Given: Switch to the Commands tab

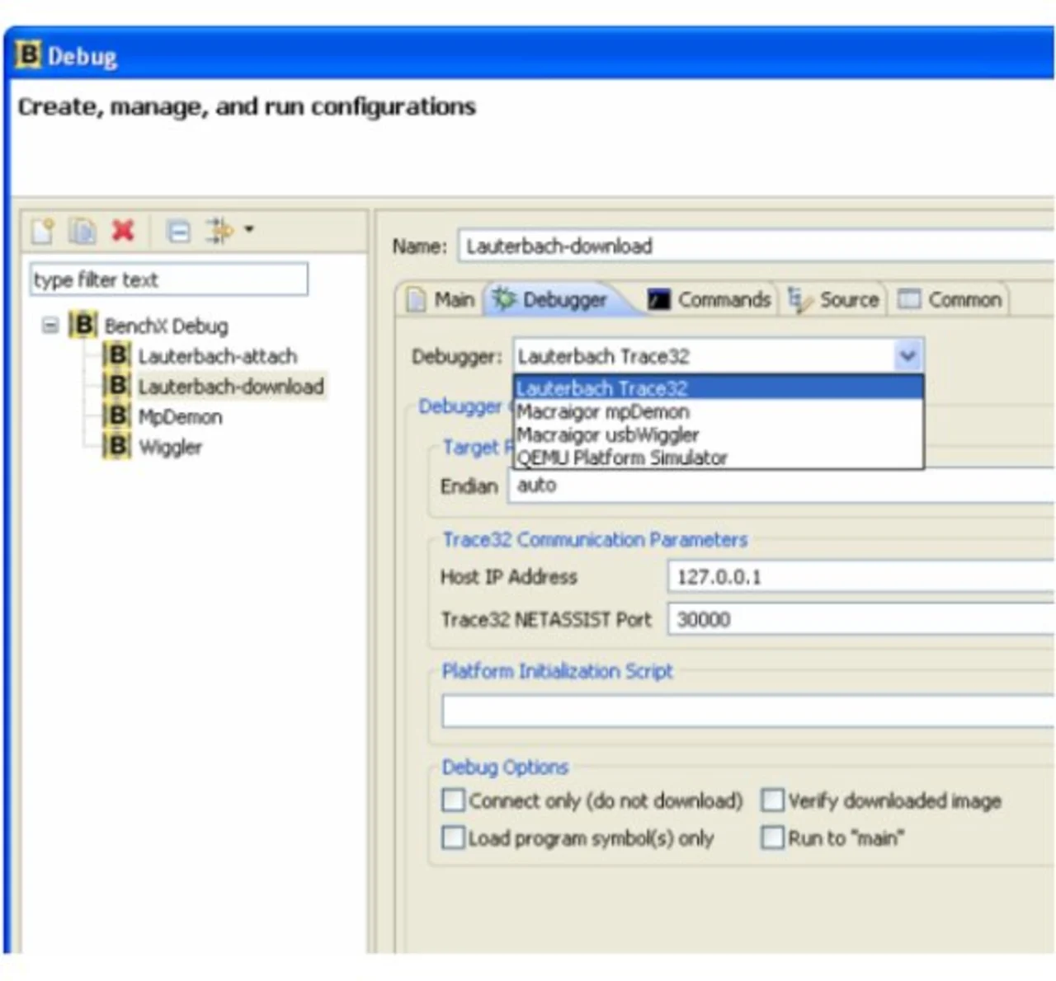Looking at the screenshot, I should pyautogui.click(x=710, y=300).
